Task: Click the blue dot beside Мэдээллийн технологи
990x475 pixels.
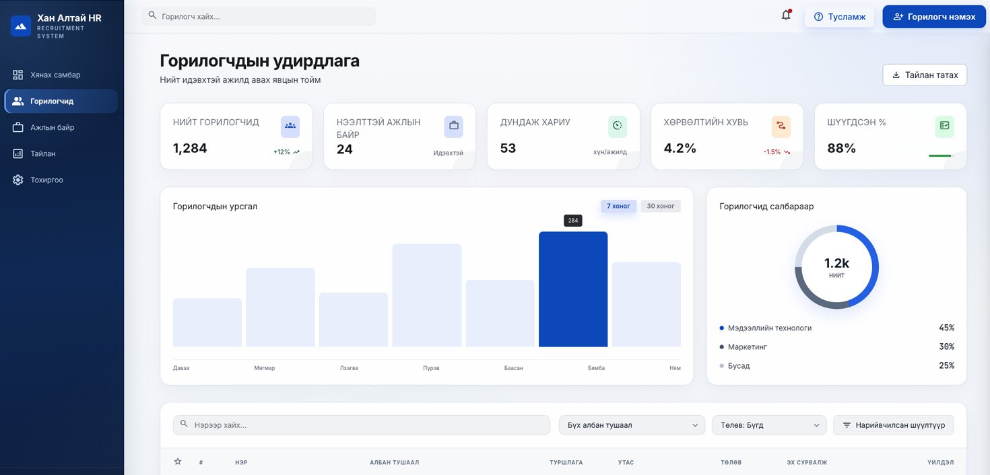Action: coord(722,328)
